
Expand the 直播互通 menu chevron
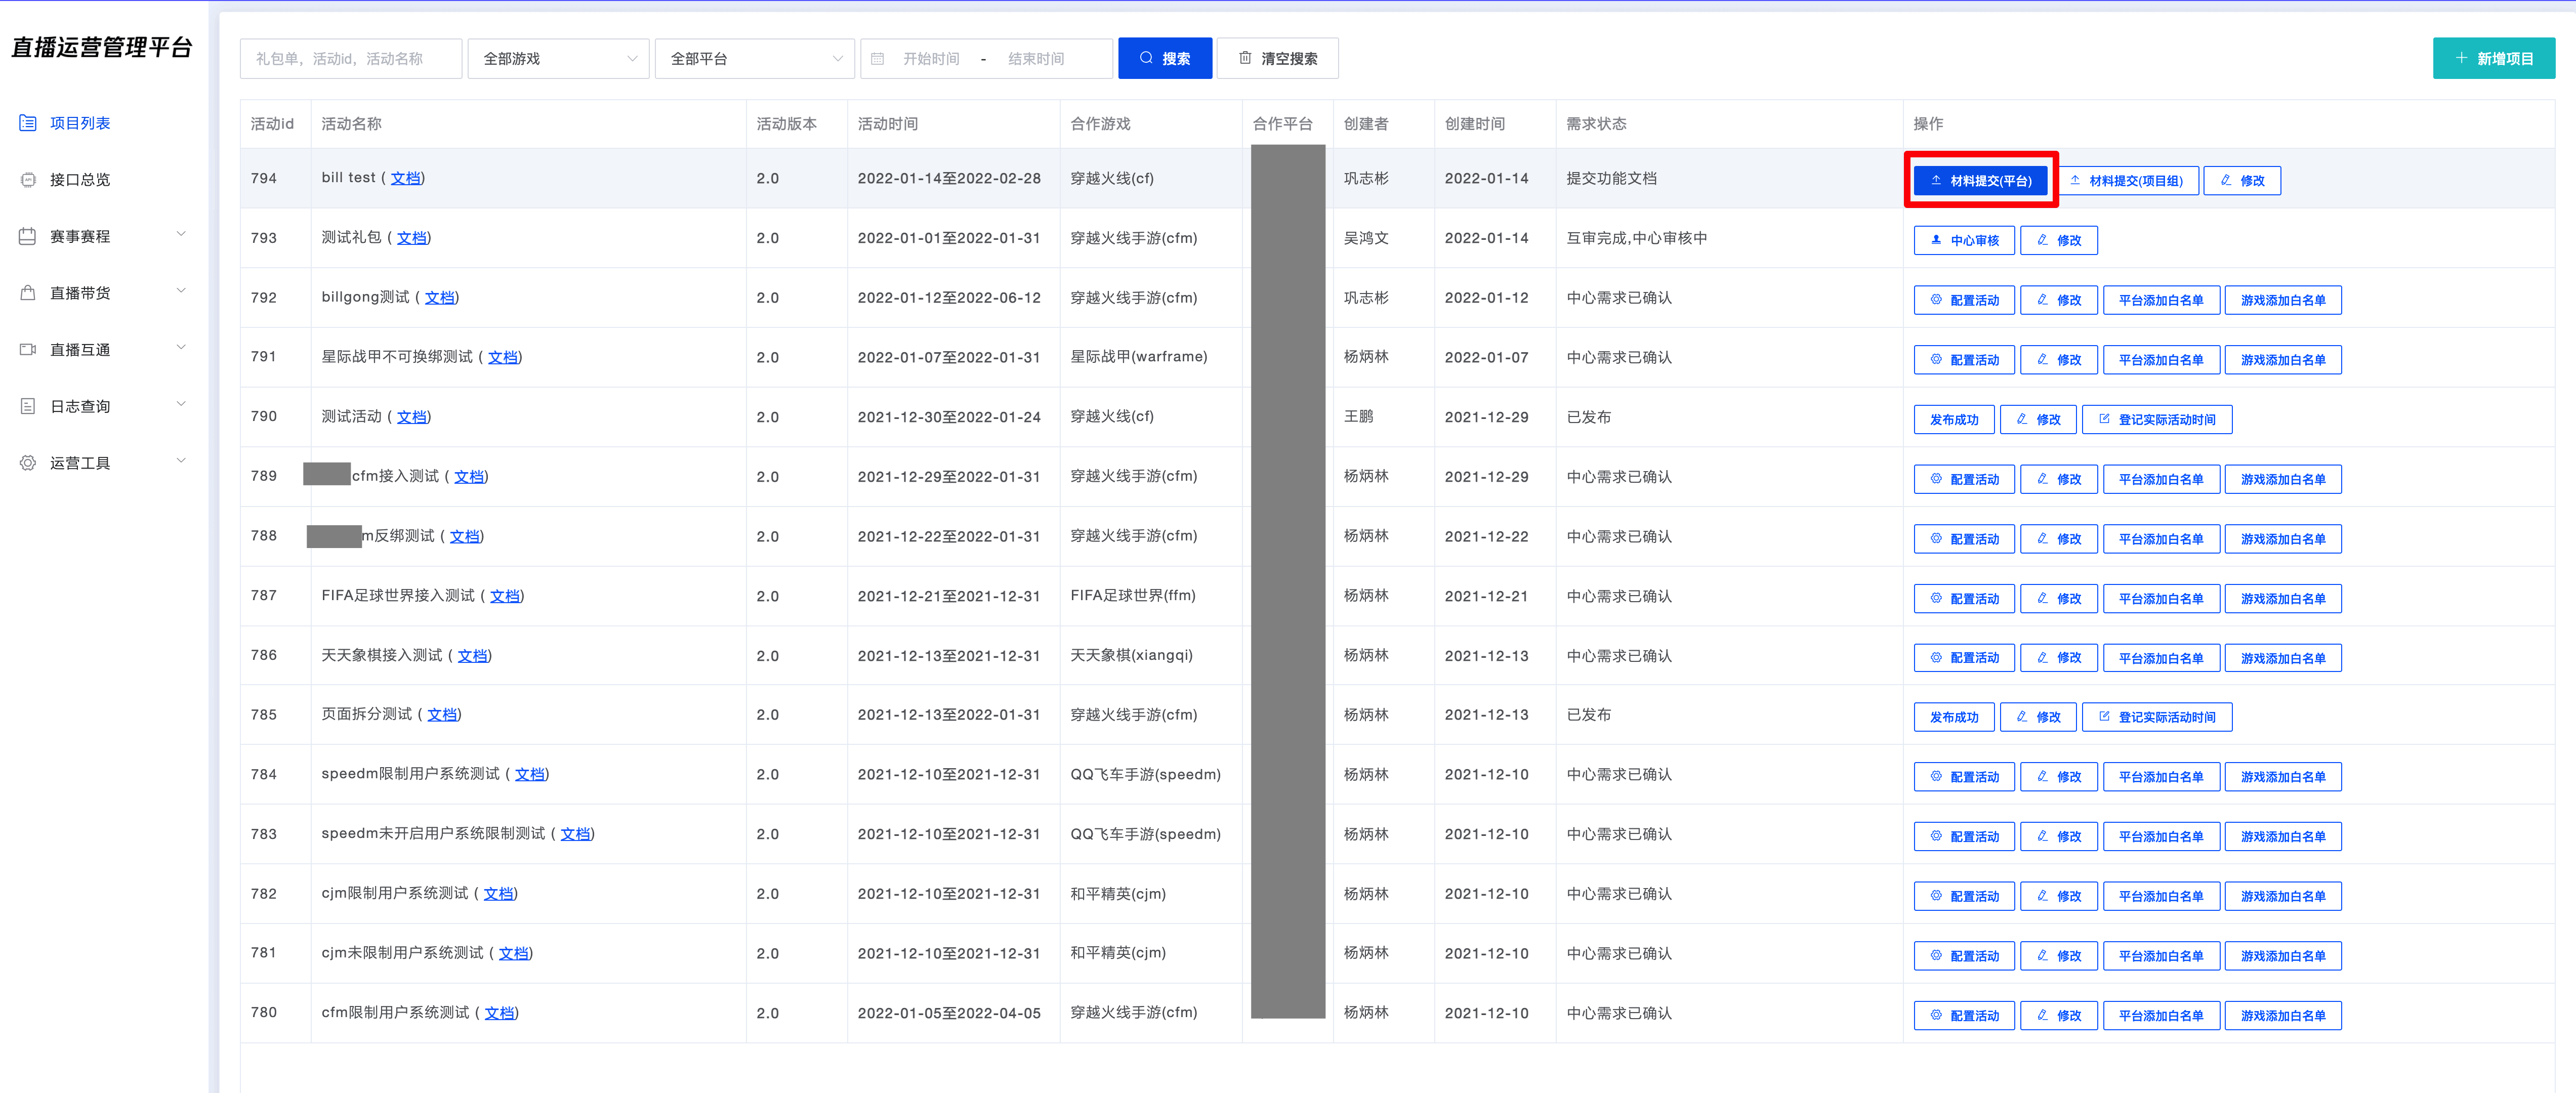point(181,348)
